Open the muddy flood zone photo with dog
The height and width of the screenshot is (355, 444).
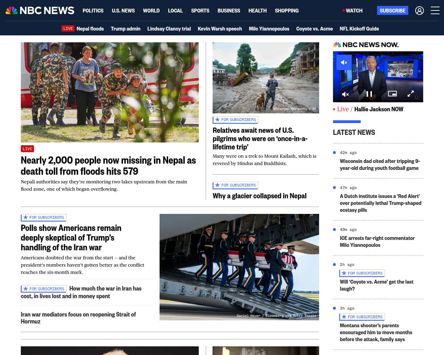[266, 78]
